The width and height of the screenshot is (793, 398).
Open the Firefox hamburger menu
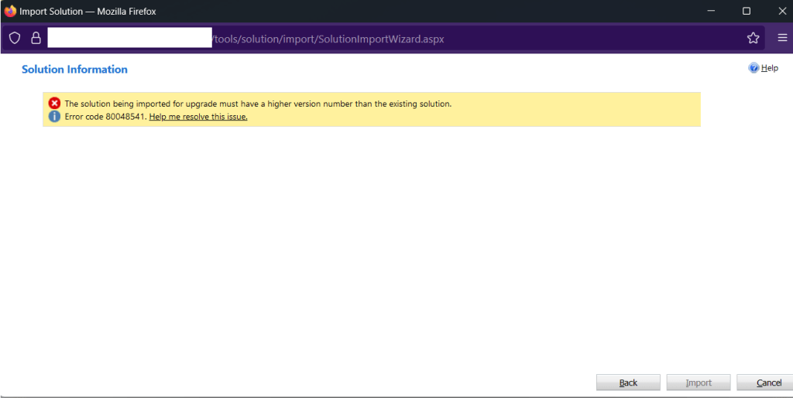click(x=782, y=38)
